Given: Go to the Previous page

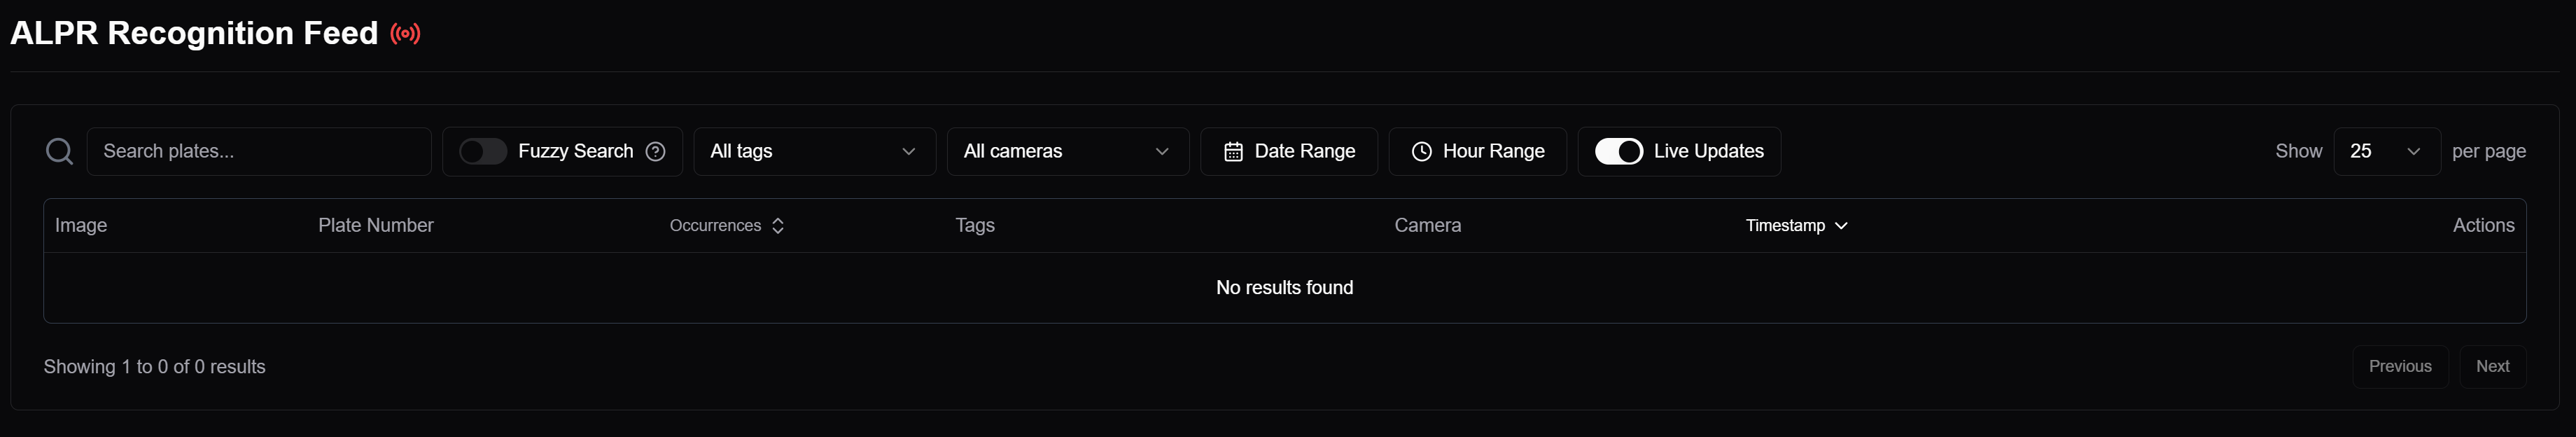Looking at the screenshot, I should point(2399,367).
